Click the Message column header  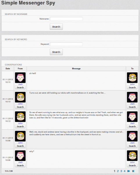76,69
